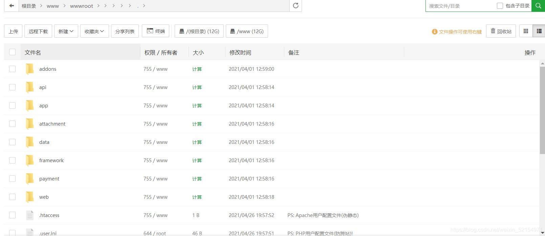Expand the 新建 dropdown
This screenshot has height=236, width=545.
[x=66, y=31]
